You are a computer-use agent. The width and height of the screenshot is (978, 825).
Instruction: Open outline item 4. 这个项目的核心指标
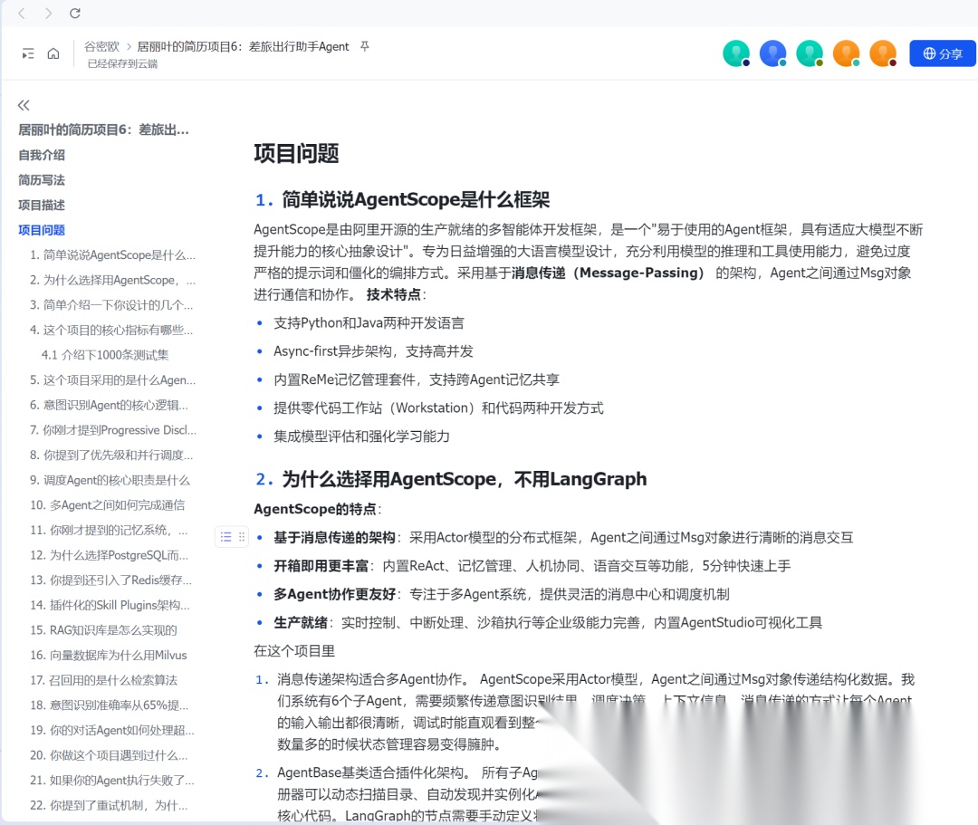click(111, 330)
